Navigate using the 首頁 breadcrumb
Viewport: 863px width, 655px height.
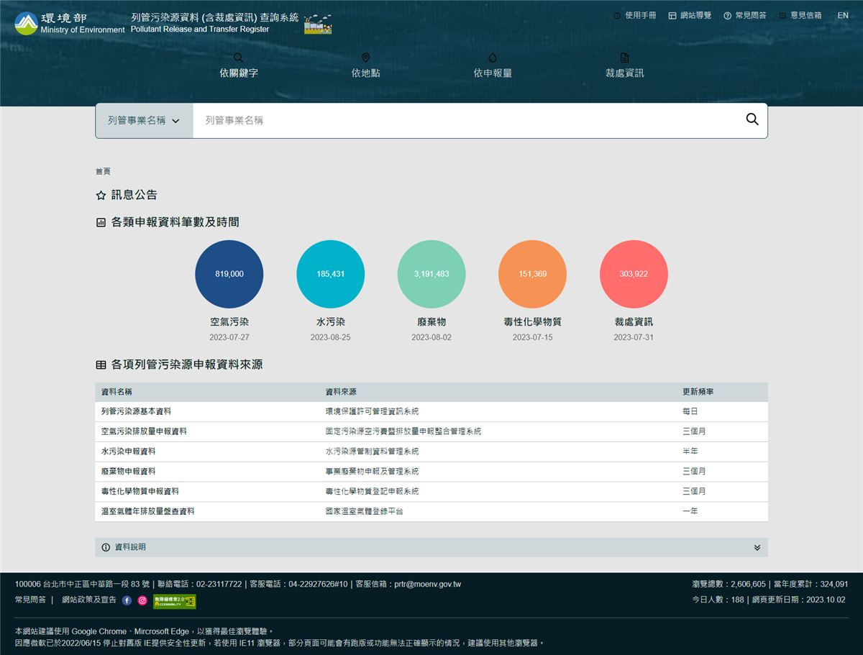(x=102, y=171)
